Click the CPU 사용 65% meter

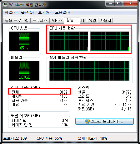pyautogui.click(x=24, y=41)
